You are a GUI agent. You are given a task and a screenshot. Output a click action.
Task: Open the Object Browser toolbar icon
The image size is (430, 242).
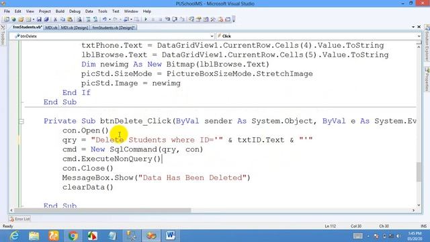206,19
